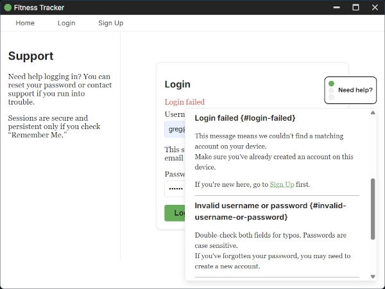Click 'Sessions are secure and persistent' paragraph
This screenshot has width=385, height=289.
(x=55, y=127)
